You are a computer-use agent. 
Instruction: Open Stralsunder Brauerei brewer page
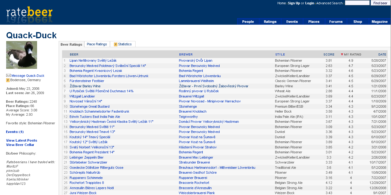pos(194,163)
